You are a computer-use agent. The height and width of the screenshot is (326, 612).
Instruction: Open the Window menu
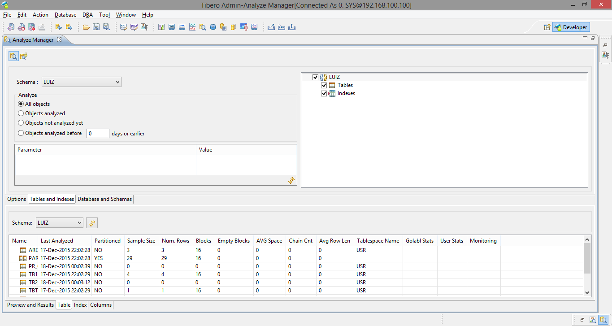point(126,15)
